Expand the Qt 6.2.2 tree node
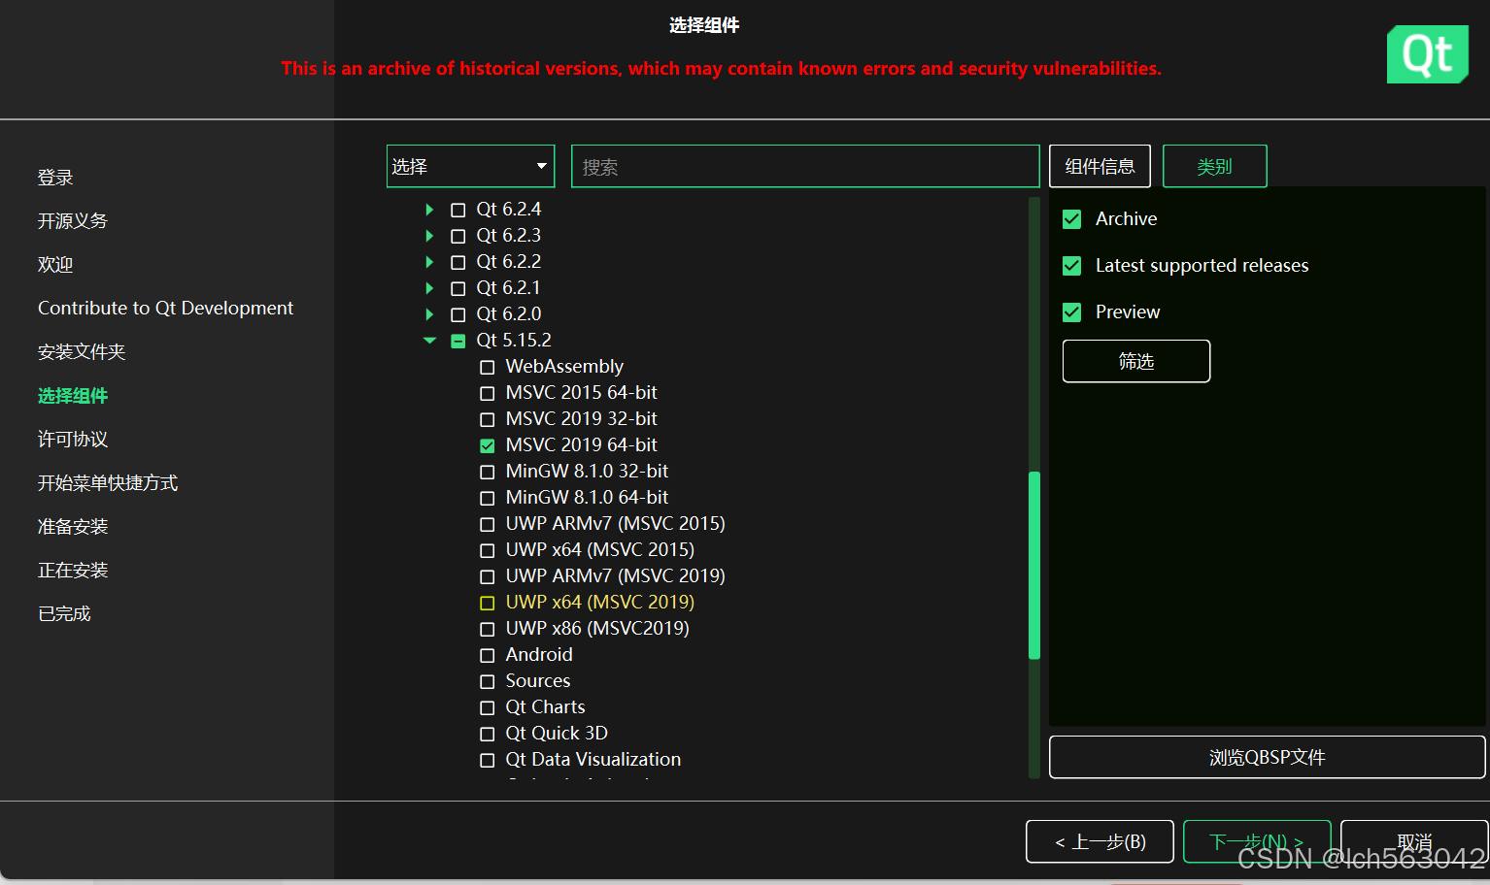This screenshot has height=885, width=1490. [x=429, y=262]
